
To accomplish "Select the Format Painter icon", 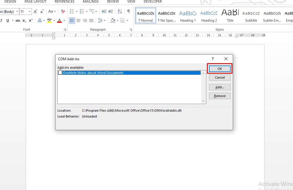I will point(63,11).
